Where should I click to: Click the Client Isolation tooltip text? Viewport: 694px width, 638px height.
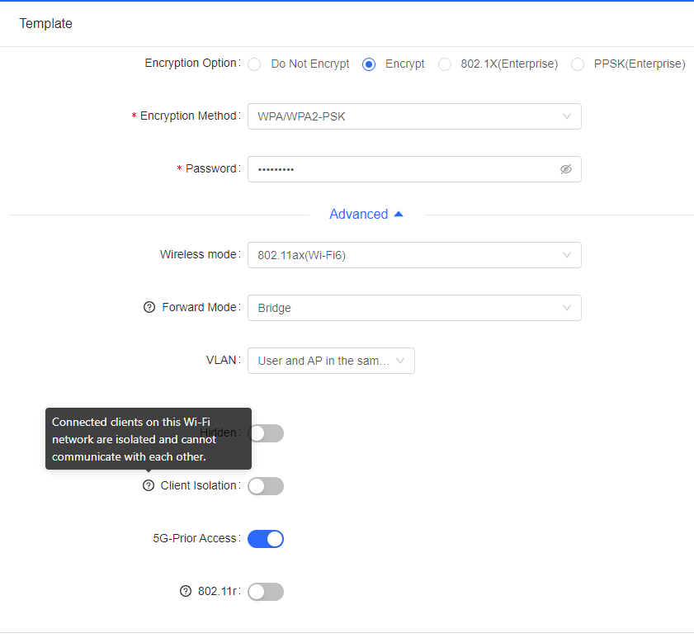135,438
